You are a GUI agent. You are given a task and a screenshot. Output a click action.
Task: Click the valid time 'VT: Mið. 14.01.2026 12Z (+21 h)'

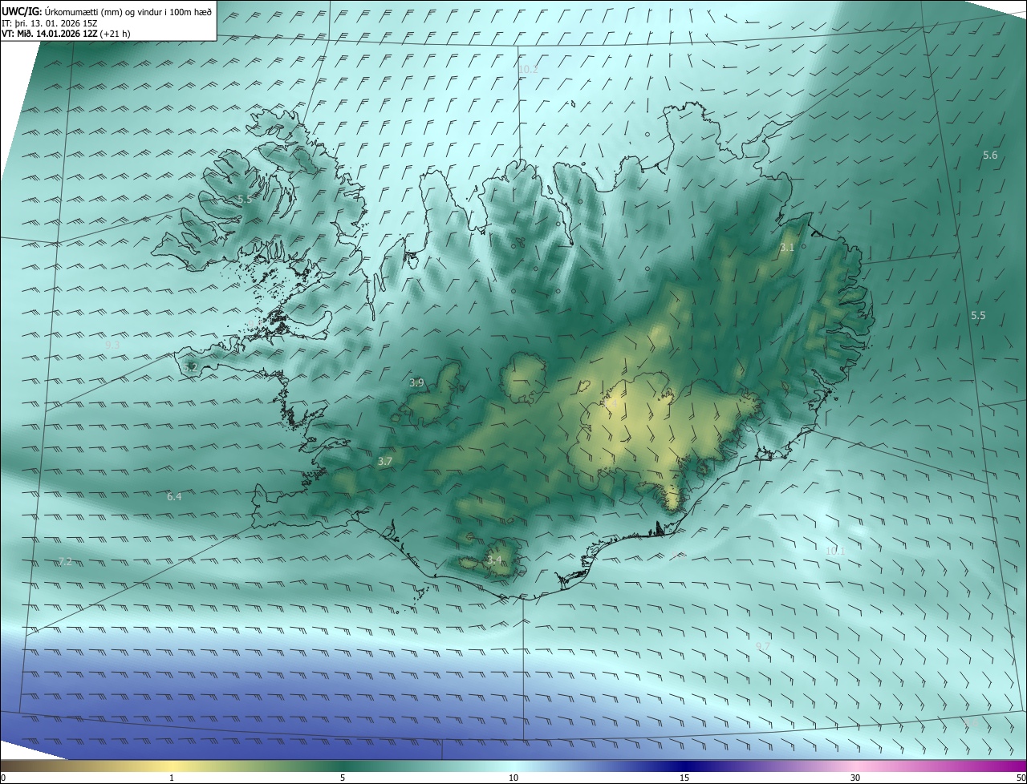point(66,34)
